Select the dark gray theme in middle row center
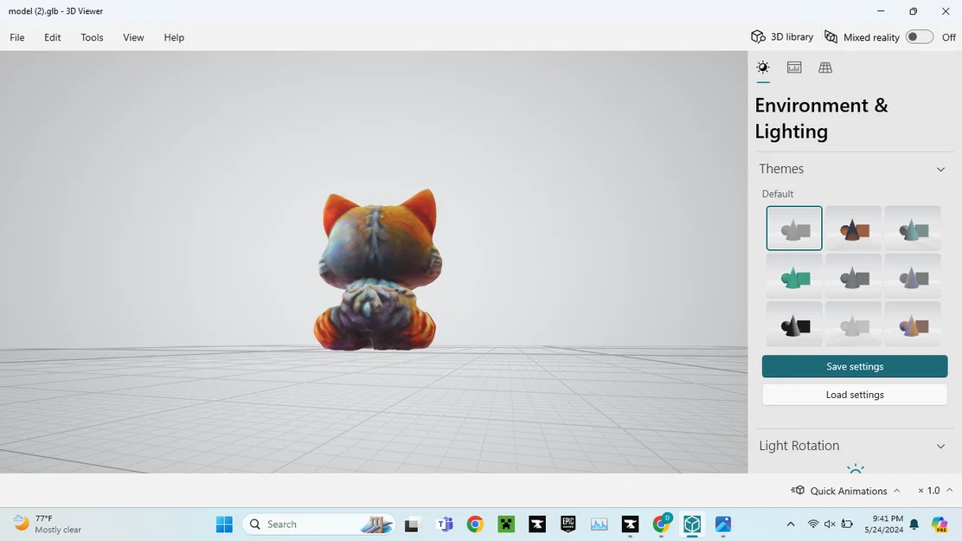This screenshot has width=962, height=541. click(853, 276)
